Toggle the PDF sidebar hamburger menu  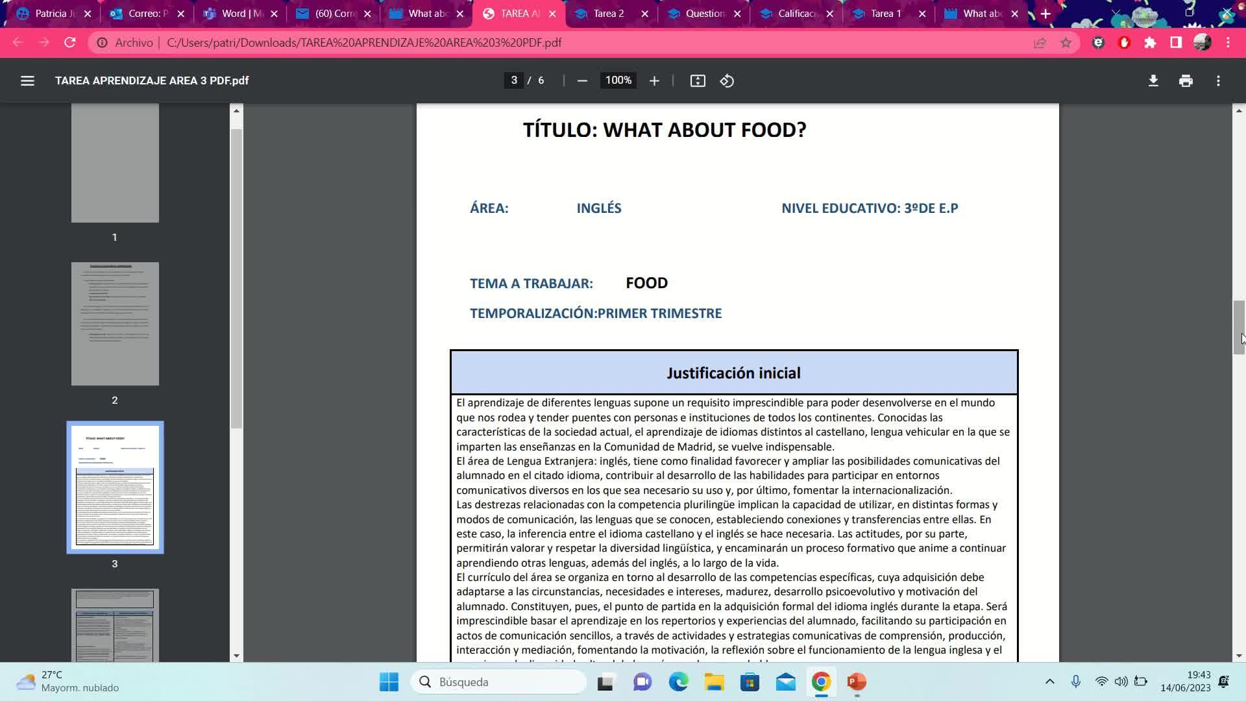(27, 80)
